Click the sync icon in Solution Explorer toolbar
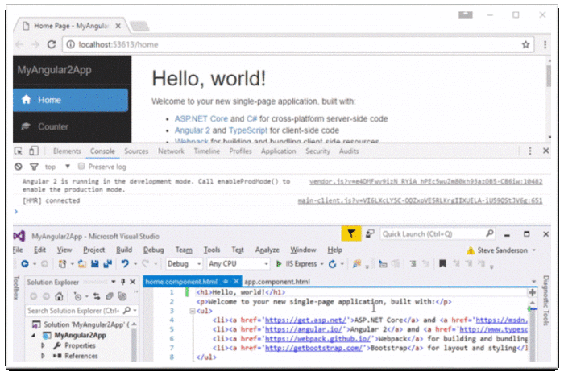The width and height of the screenshot is (564, 376). pos(97,296)
